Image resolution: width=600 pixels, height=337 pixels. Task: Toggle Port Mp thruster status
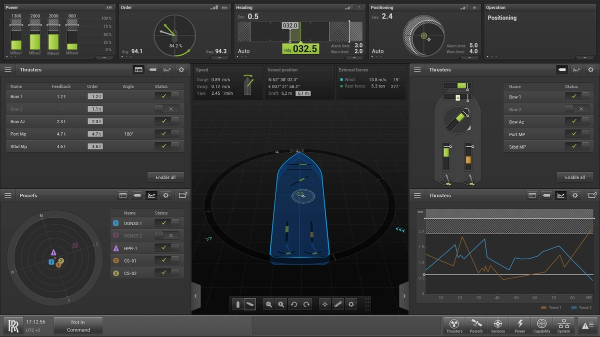(167, 134)
